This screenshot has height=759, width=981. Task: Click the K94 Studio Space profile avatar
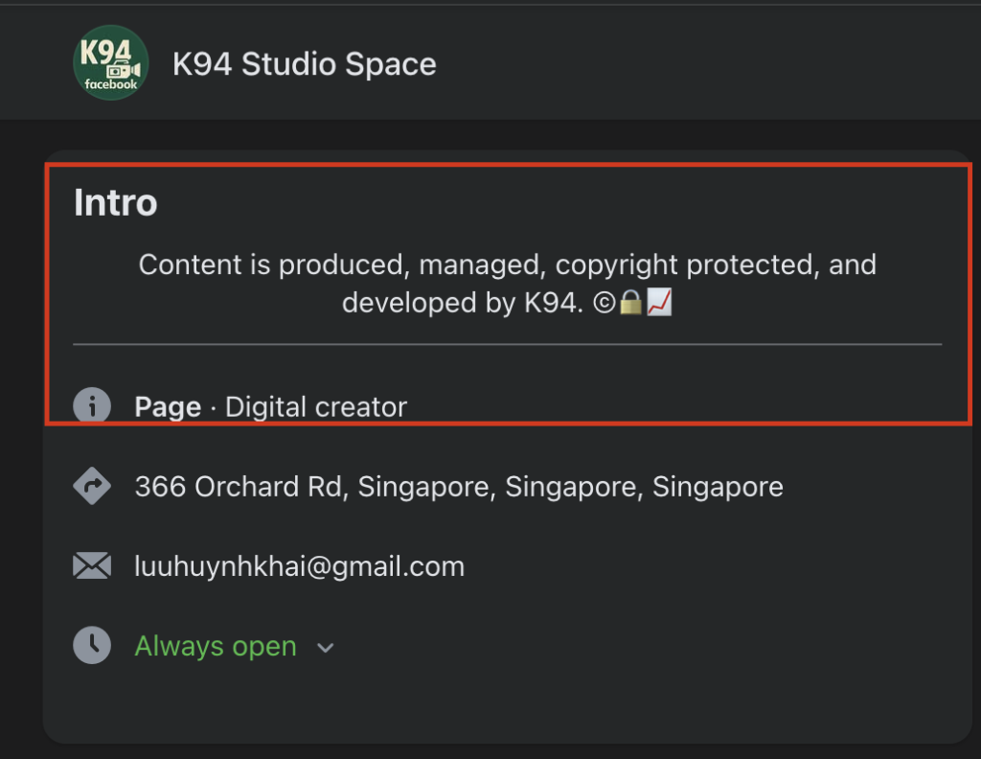111,63
